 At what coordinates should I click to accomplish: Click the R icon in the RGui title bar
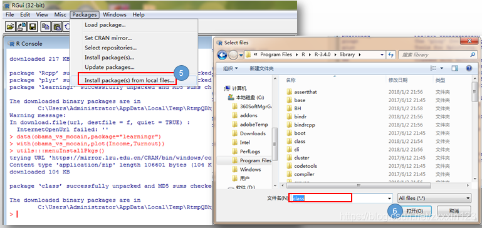pos(7,5)
